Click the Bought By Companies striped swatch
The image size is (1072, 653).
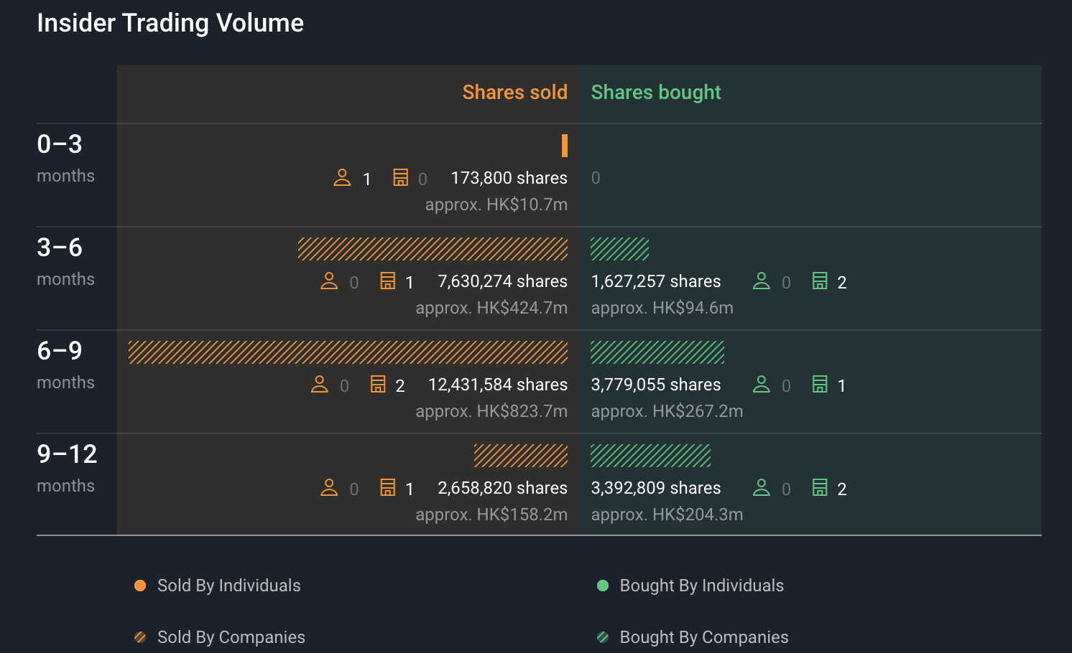pyautogui.click(x=603, y=637)
